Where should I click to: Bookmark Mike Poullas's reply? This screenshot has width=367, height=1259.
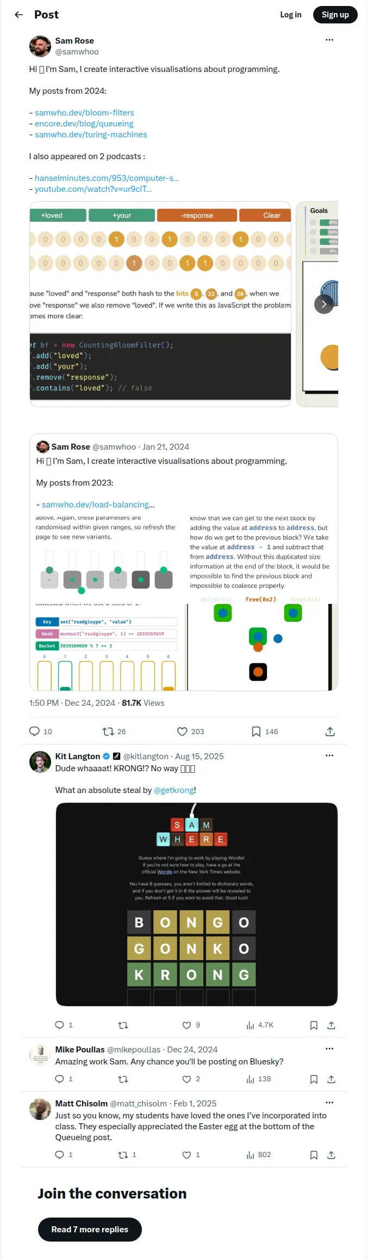click(314, 1079)
